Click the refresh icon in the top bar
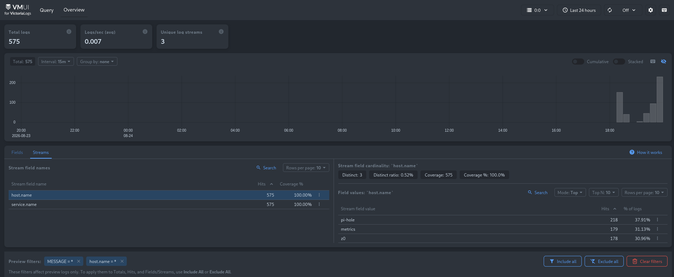The height and width of the screenshot is (277, 674). (610, 10)
